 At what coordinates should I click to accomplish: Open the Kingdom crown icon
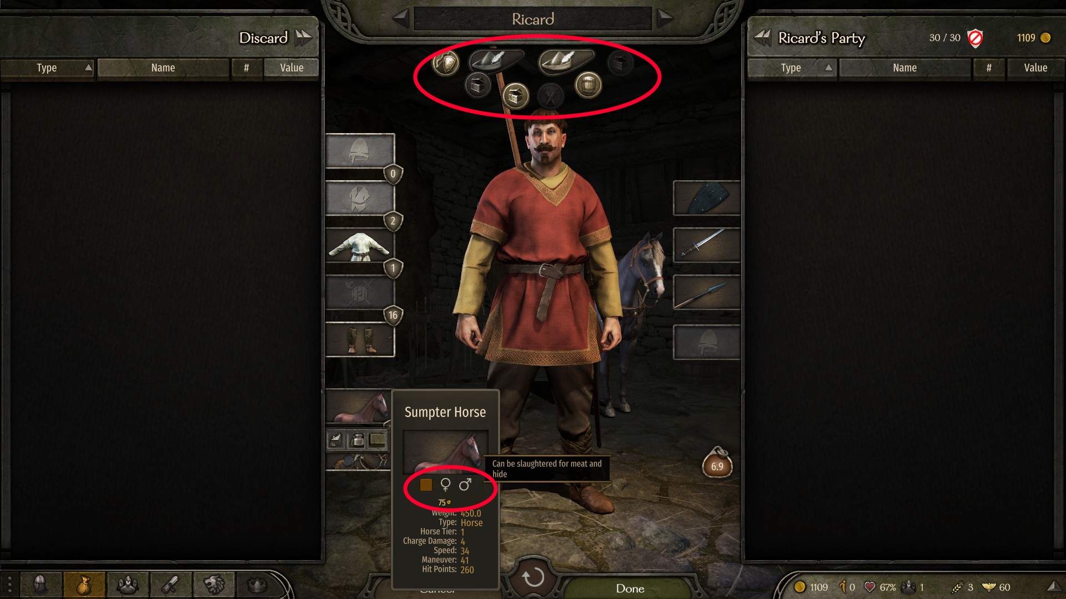257,585
